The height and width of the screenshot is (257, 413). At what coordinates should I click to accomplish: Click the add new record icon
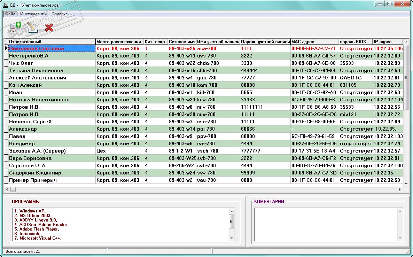16,28
